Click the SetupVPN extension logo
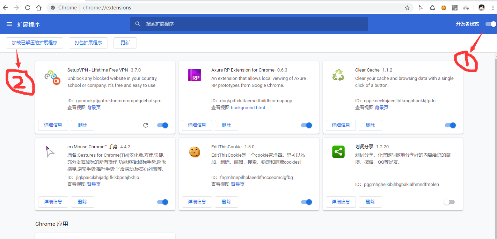 click(x=52, y=77)
